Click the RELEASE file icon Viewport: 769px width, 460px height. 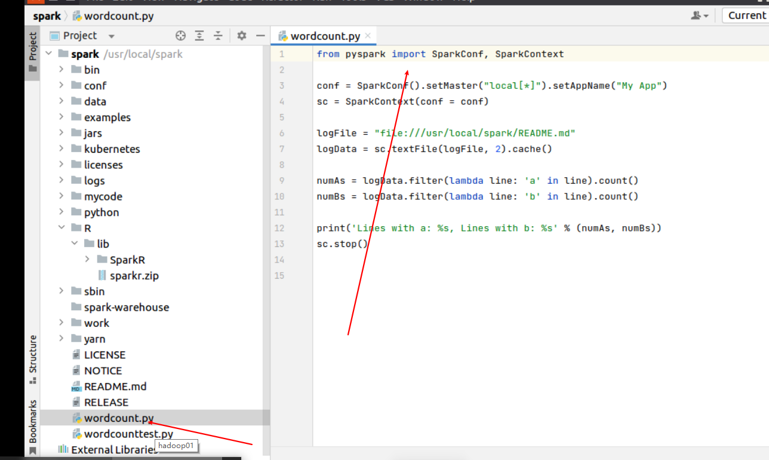(x=76, y=402)
